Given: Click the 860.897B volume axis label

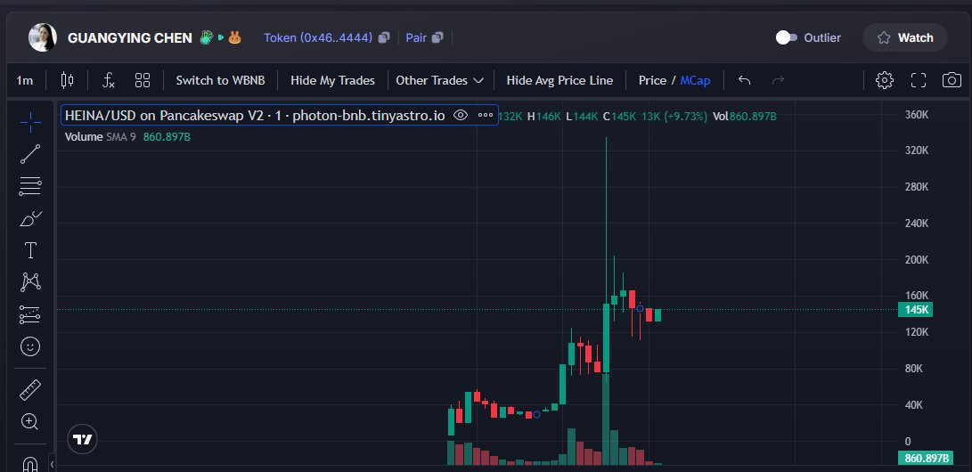Looking at the screenshot, I should click(x=925, y=459).
